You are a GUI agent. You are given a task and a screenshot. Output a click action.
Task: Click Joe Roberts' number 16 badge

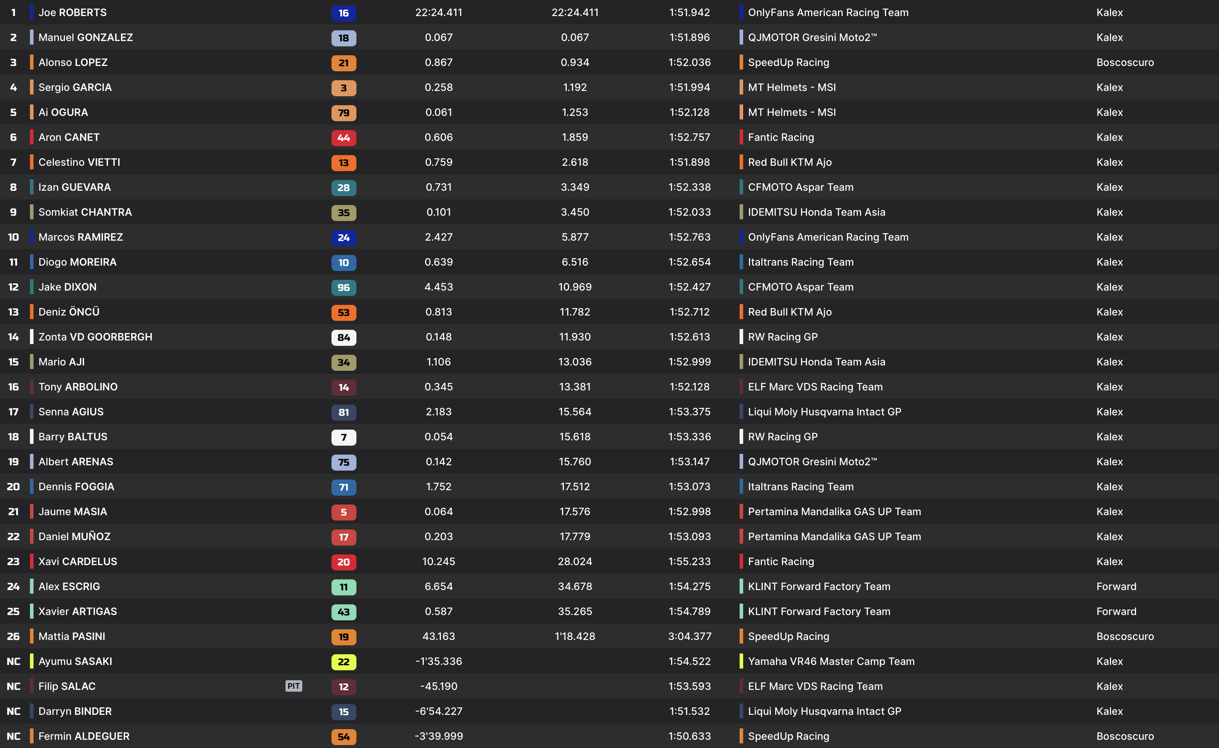tap(343, 13)
